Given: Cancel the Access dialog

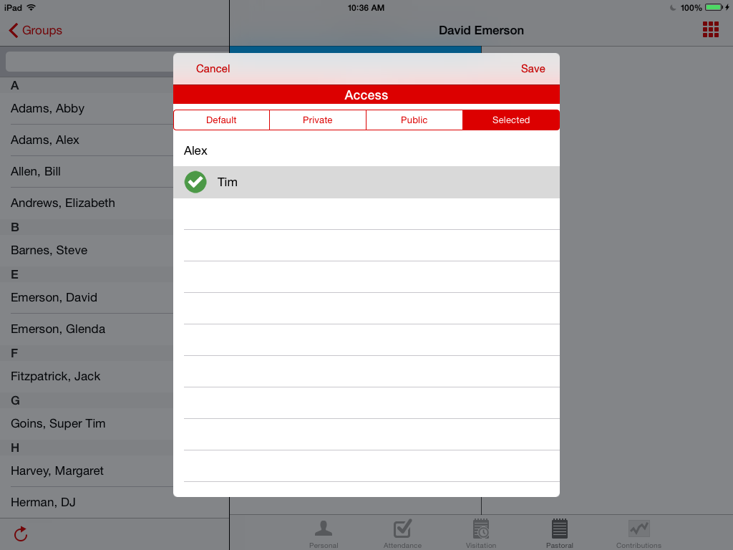Looking at the screenshot, I should point(213,69).
